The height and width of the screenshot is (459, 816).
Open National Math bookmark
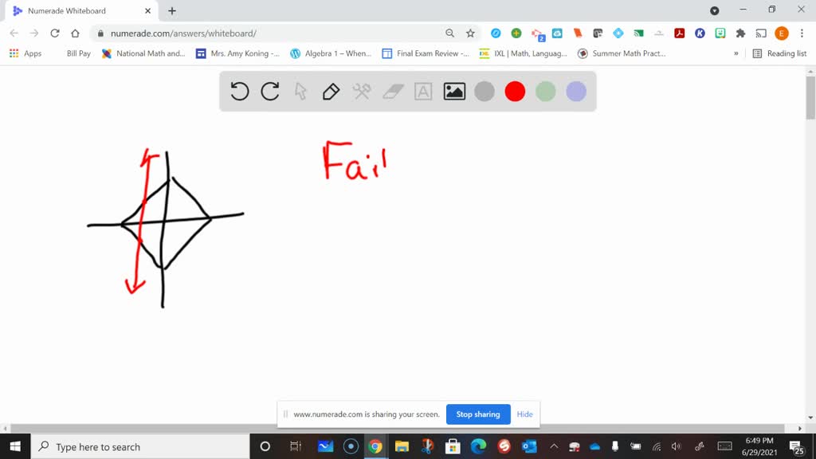[x=143, y=53]
